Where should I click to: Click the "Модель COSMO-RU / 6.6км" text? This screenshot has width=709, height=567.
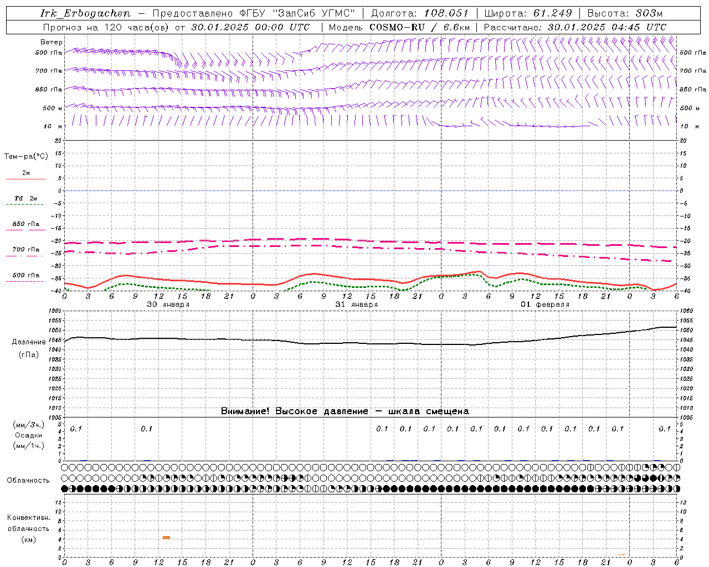tap(399, 27)
